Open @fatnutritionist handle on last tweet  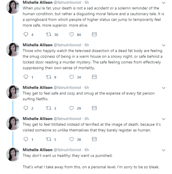(68, 150)
